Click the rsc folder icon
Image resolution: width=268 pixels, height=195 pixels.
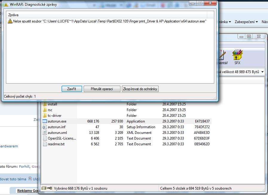pyautogui.click(x=45, y=110)
